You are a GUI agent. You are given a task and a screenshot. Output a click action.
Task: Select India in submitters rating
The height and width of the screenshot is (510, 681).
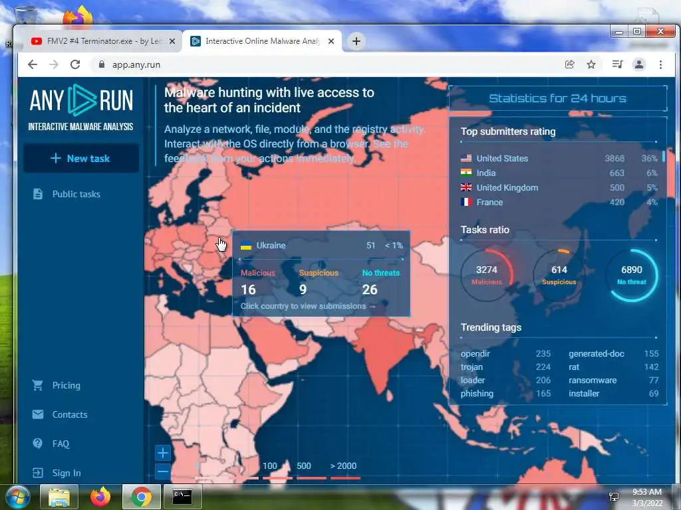pos(559,173)
